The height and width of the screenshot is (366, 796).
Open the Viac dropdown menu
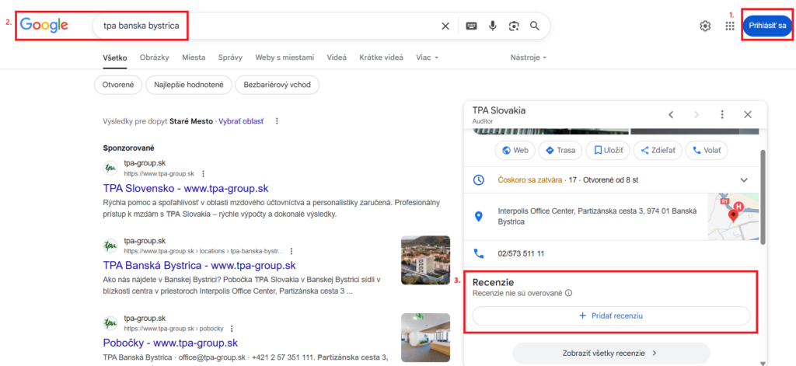427,58
